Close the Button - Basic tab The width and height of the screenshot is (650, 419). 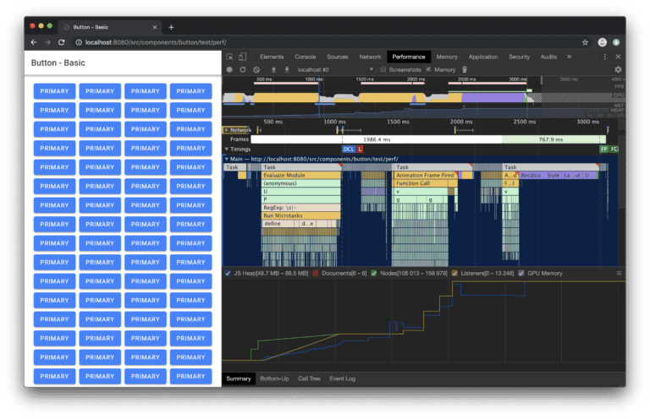pyautogui.click(x=155, y=27)
